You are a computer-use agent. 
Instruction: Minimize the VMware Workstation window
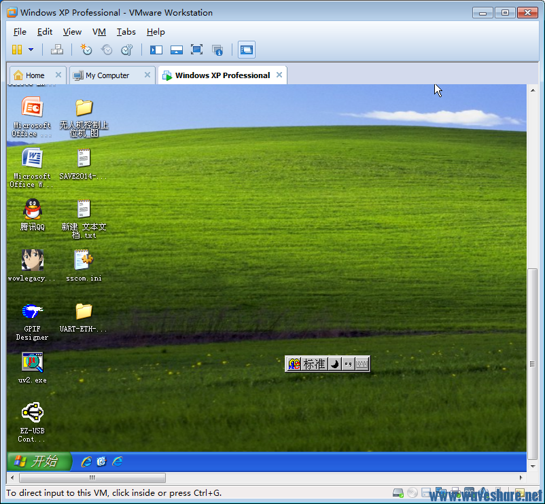pyautogui.click(x=482, y=13)
